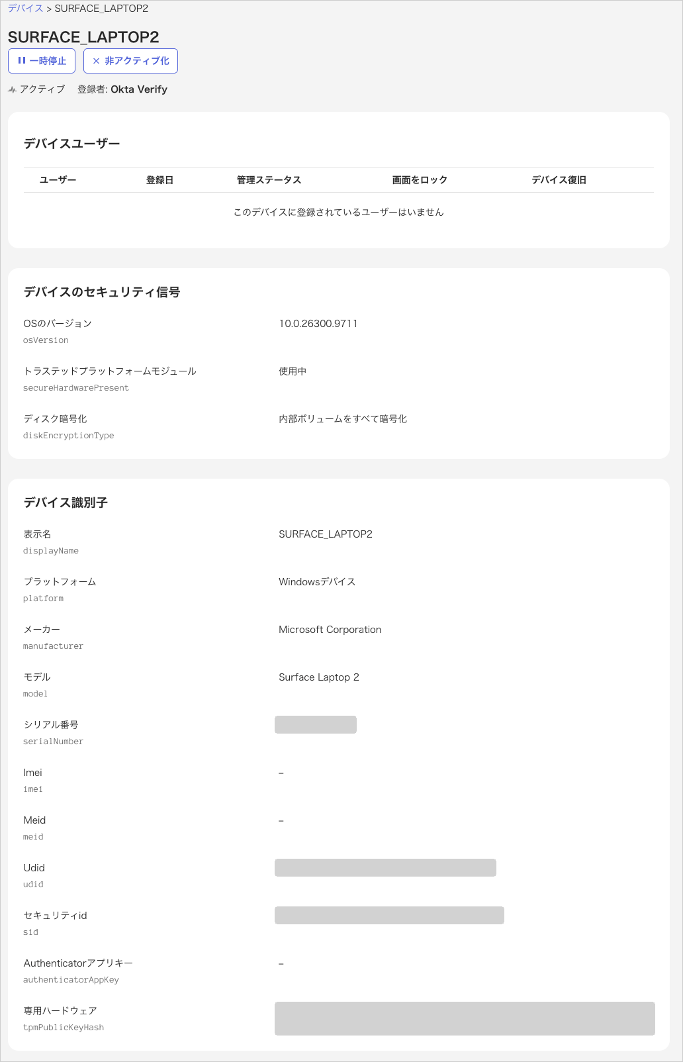Click the displayName attribute name
Screen dimensions: 683x1062
[51, 551]
